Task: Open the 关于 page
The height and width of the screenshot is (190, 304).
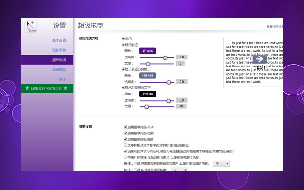Action: 62,79
